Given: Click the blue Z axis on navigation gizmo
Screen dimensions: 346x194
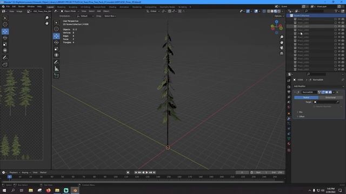Looking at the screenshot, I should click(x=276, y=22).
